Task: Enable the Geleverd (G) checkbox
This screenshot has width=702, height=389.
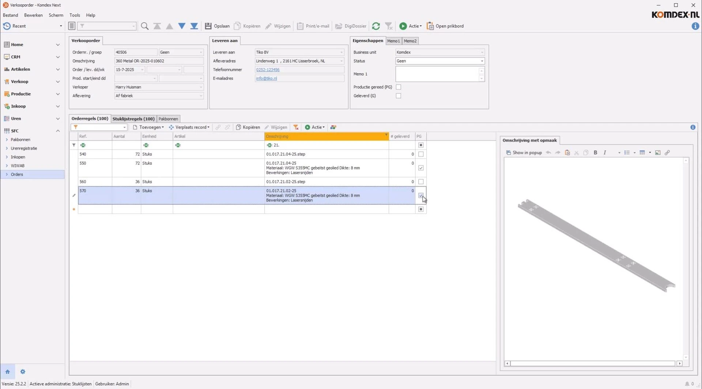Action: [399, 96]
